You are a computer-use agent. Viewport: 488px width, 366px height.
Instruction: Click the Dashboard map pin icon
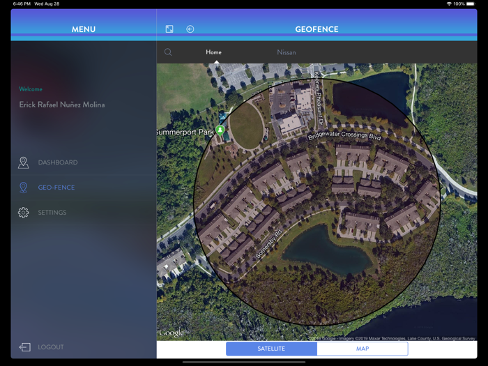point(23,162)
